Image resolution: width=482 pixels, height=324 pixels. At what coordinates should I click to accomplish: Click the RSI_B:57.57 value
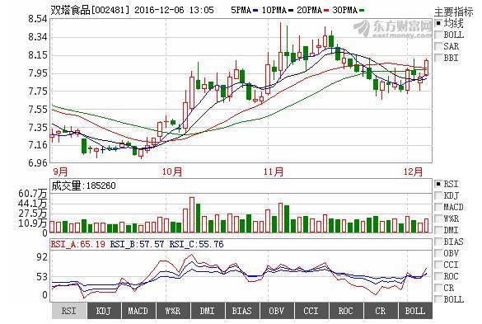coord(137,244)
